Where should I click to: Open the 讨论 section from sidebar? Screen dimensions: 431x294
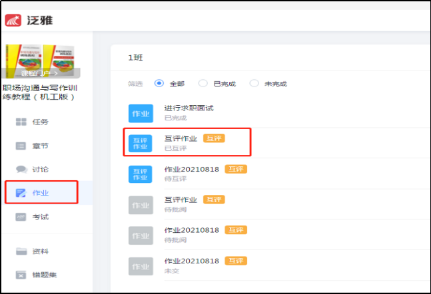pyautogui.click(x=40, y=170)
